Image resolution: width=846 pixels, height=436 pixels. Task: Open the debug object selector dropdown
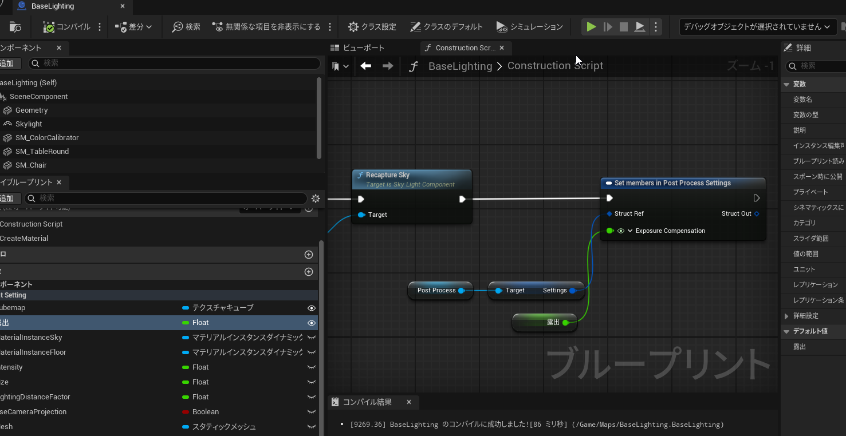758,27
